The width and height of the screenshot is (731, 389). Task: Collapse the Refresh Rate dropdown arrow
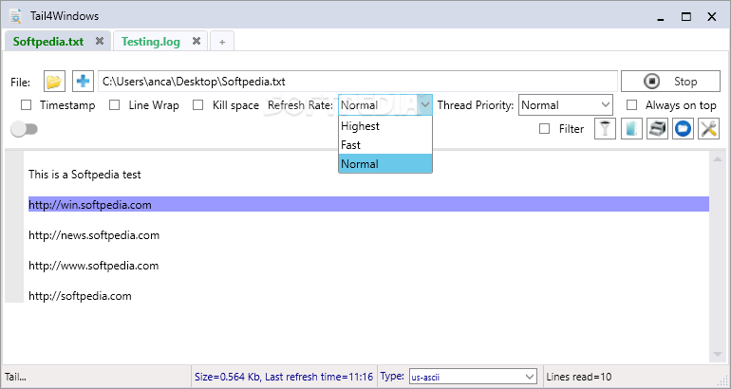[425, 104]
